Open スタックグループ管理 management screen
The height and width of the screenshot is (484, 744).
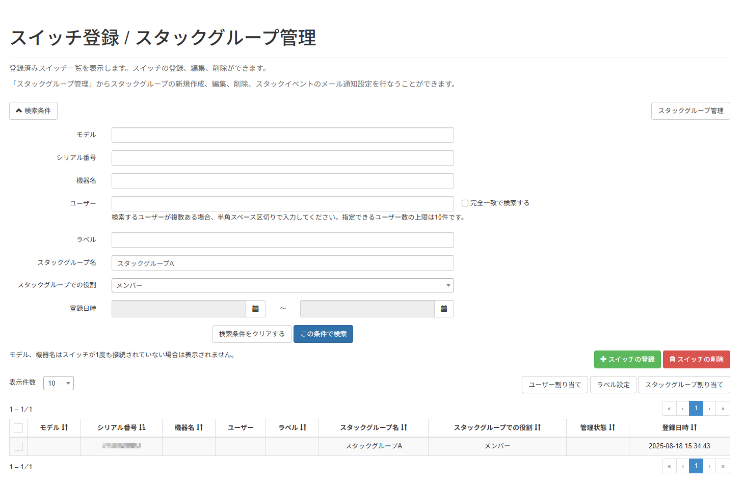click(690, 111)
